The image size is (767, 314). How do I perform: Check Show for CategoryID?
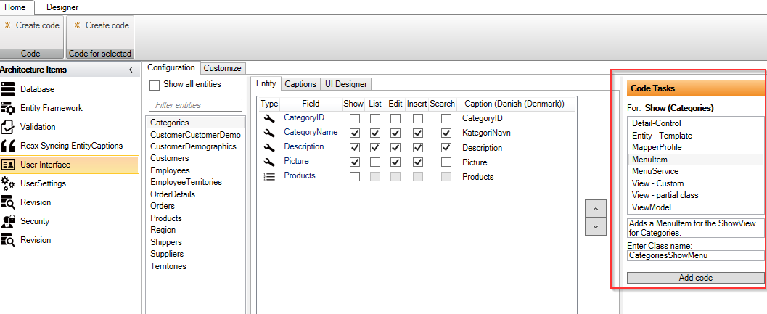[355, 118]
